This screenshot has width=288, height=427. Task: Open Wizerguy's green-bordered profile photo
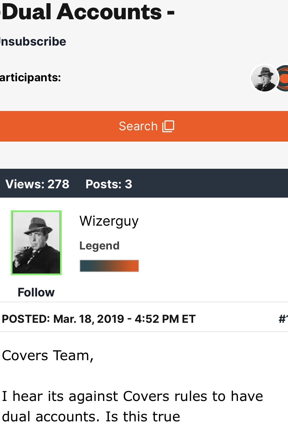[x=36, y=243]
